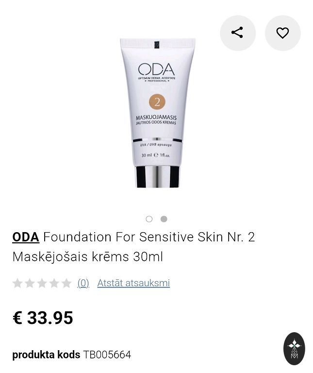Click the orange number 2 shade circle
Viewport: 313px width, 373px height.
click(x=157, y=102)
